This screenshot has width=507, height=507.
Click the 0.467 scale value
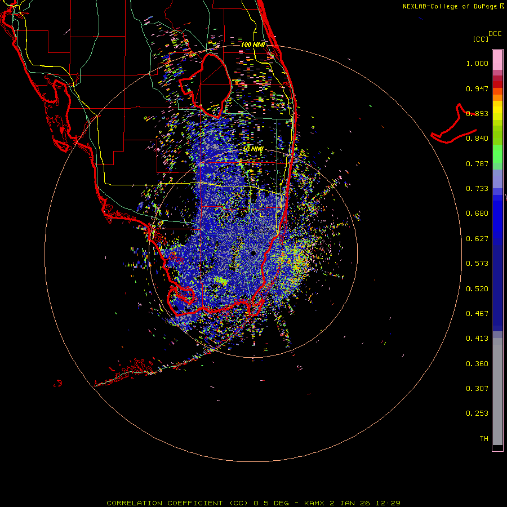pyautogui.click(x=477, y=314)
